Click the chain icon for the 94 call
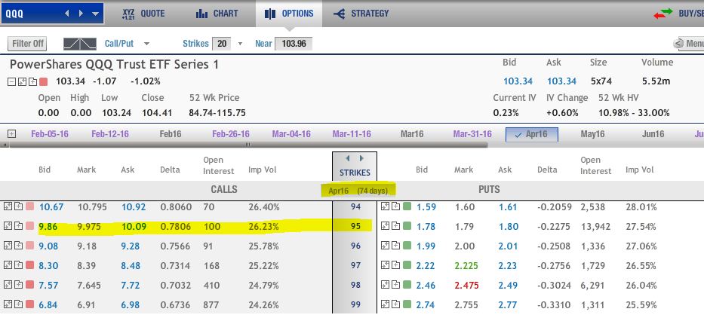704x318 pixels. (8, 206)
